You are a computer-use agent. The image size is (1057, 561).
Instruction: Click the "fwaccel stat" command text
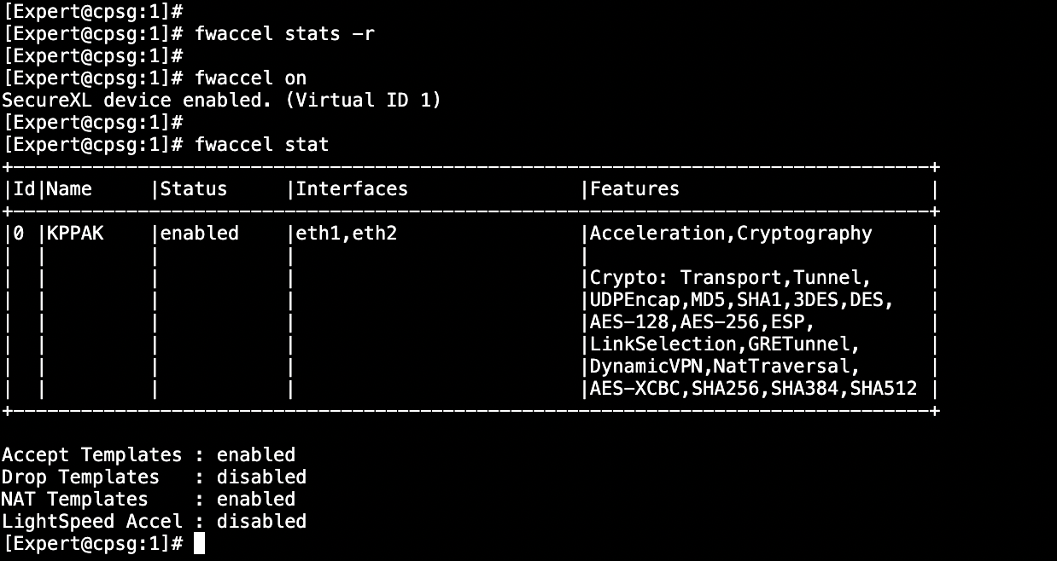[261, 144]
